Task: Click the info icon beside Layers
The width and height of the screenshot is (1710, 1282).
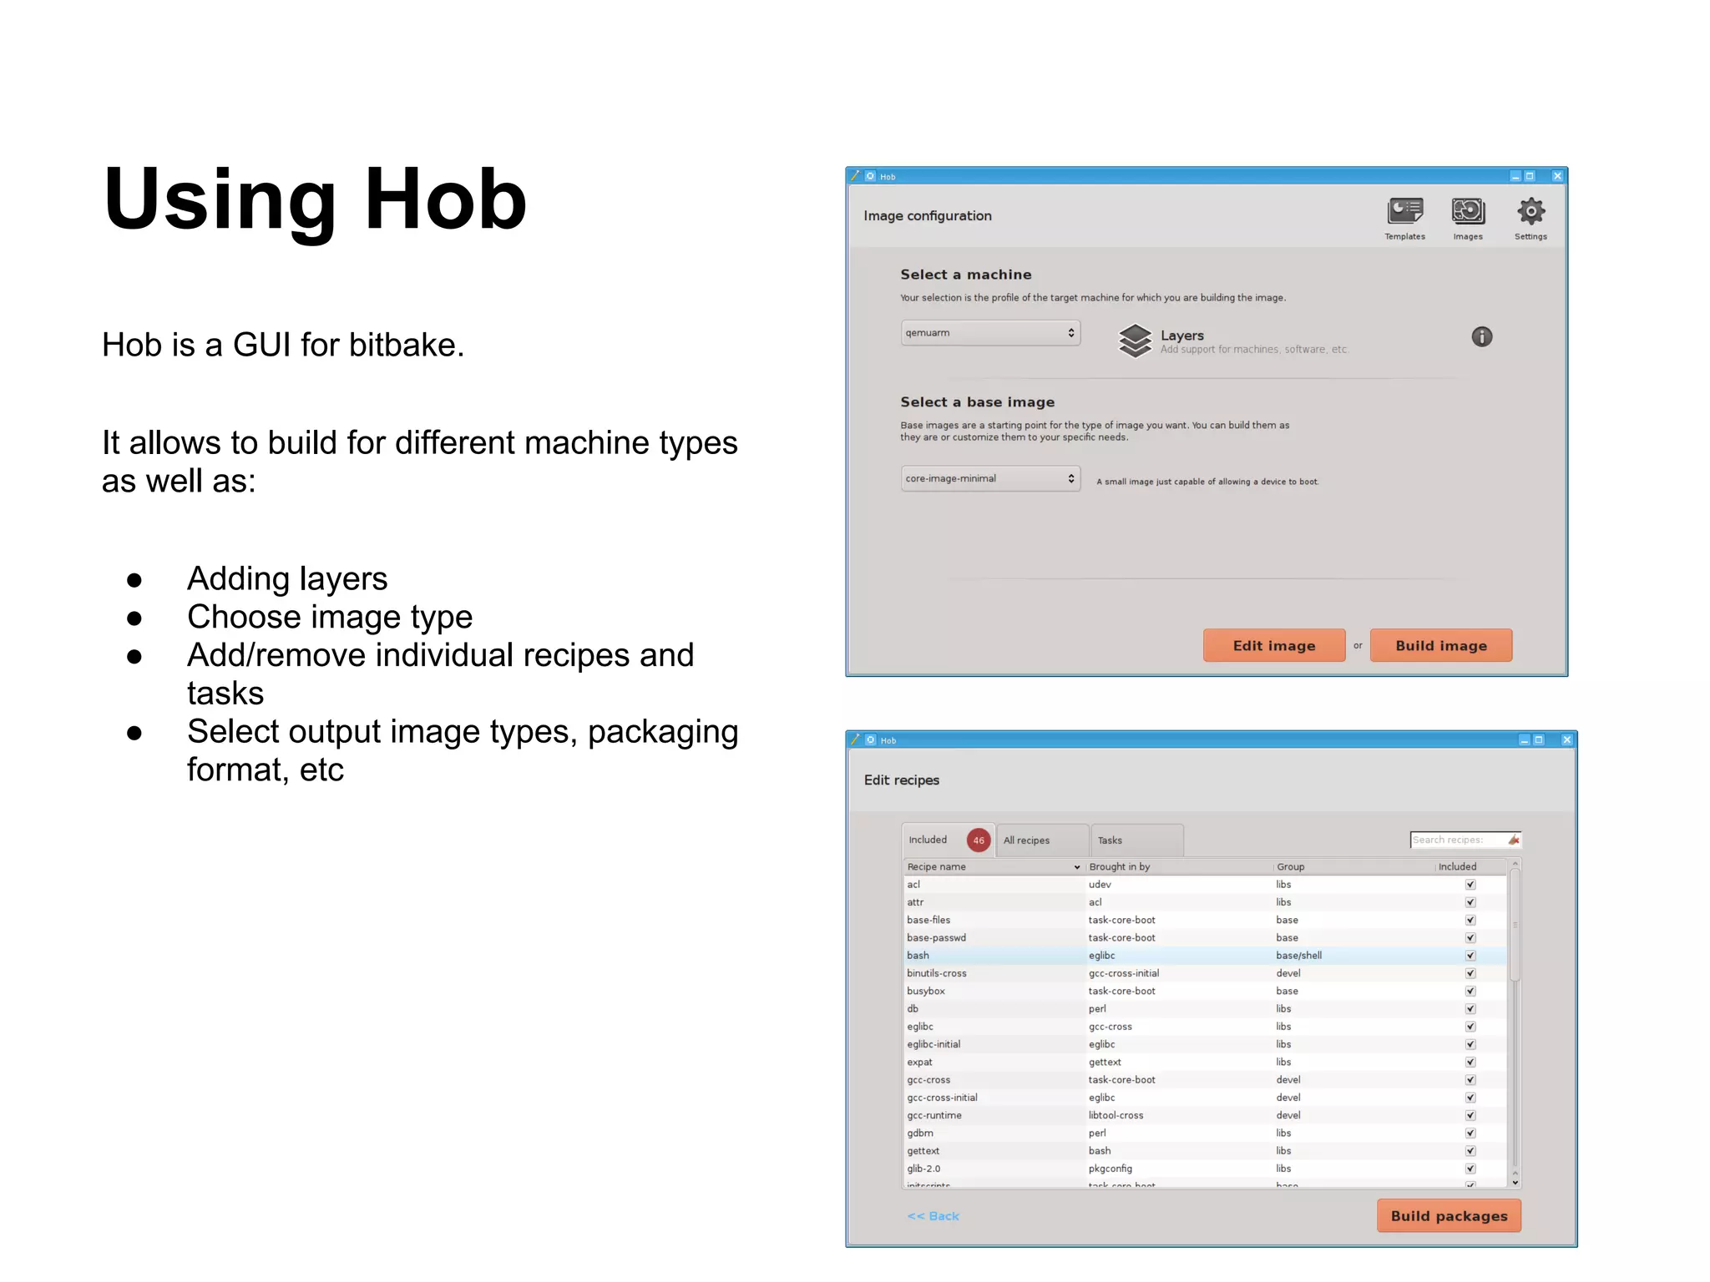Action: [1481, 336]
